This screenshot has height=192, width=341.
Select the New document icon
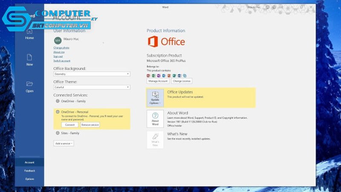pyautogui.click(x=29, y=57)
